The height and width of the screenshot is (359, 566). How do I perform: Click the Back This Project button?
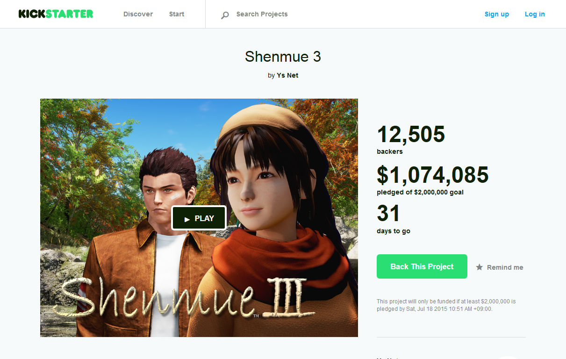(x=422, y=266)
